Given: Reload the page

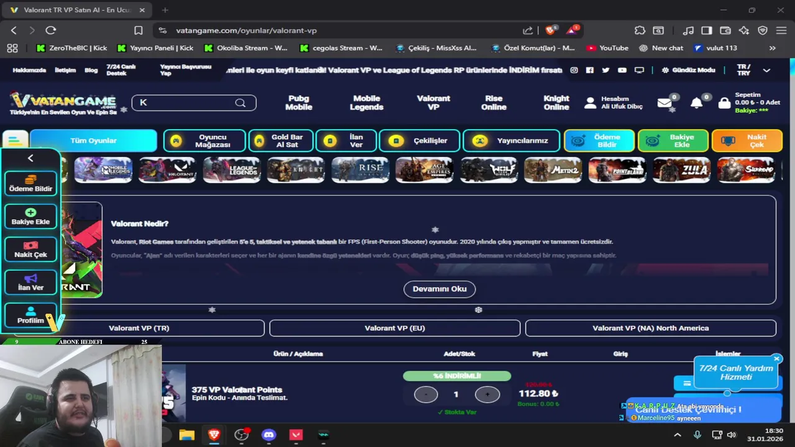Looking at the screenshot, I should [51, 30].
